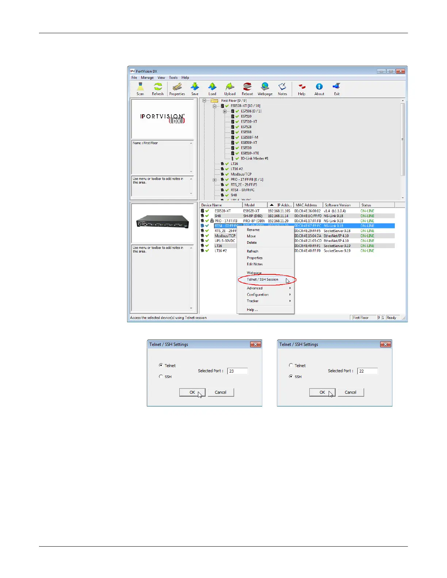Sort by Status column header
This screenshot has height=578, width=447.
[377, 205]
